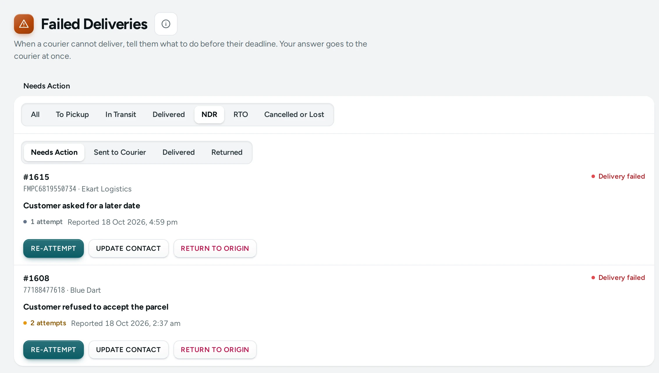Screen dimensions: 659x373
Task: Click the 'Needs Action' section heading
Action: 47,86
